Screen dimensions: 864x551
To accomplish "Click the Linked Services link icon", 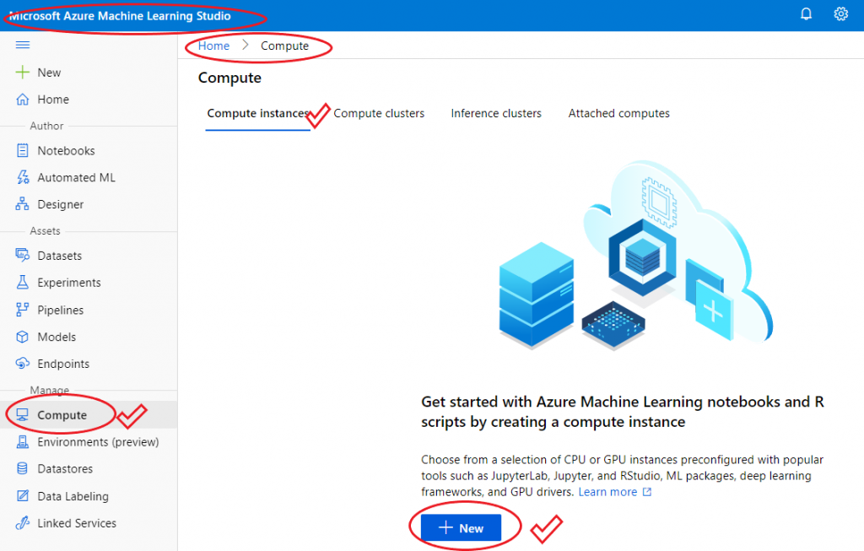I will click(23, 523).
